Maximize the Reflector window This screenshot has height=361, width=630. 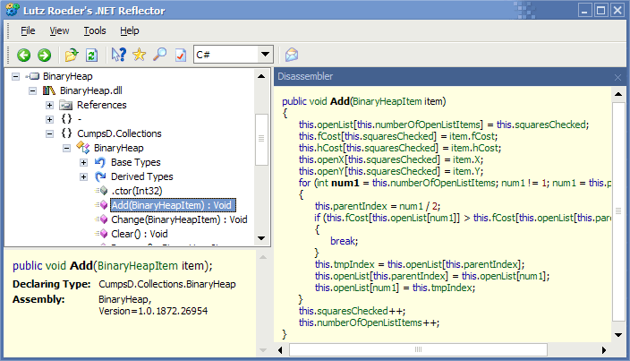coord(601,10)
